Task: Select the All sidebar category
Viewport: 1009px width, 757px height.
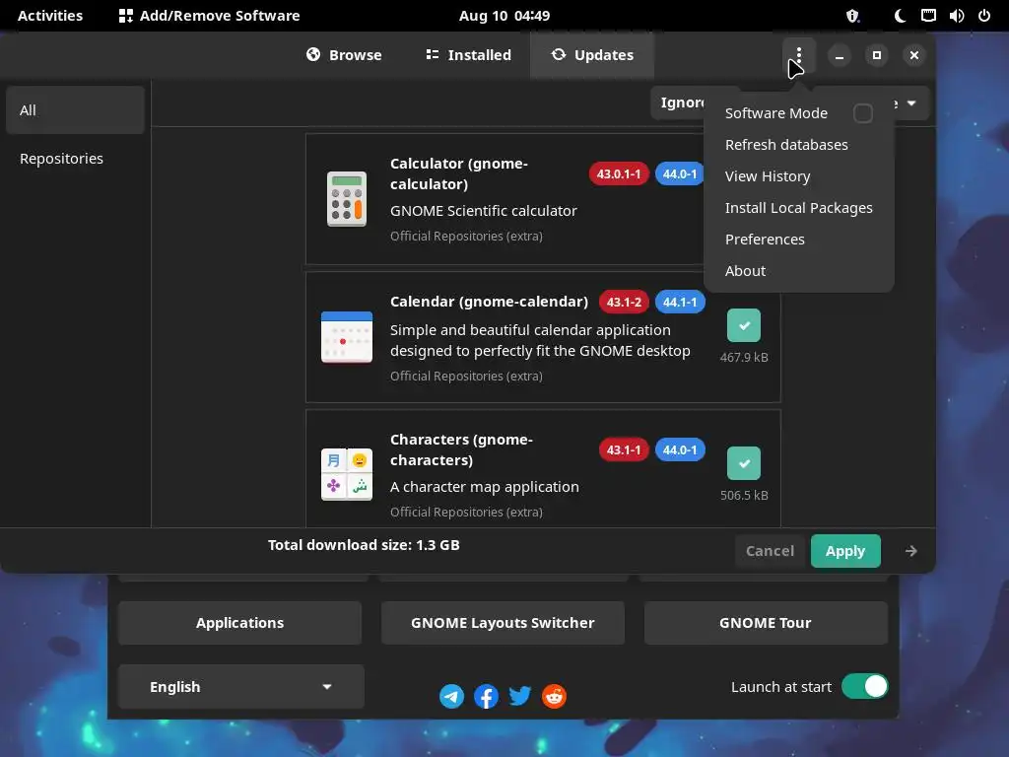Action: pos(75,110)
